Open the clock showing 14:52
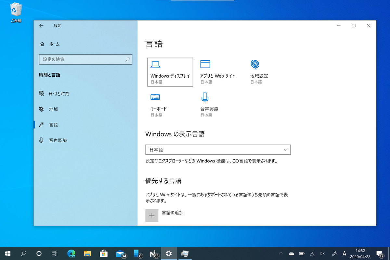Viewport: 390px width, 260px height. [360, 253]
